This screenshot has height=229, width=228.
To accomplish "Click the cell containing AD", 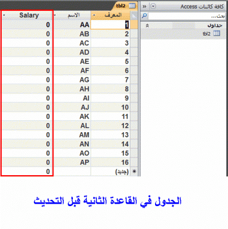I will [72, 52].
